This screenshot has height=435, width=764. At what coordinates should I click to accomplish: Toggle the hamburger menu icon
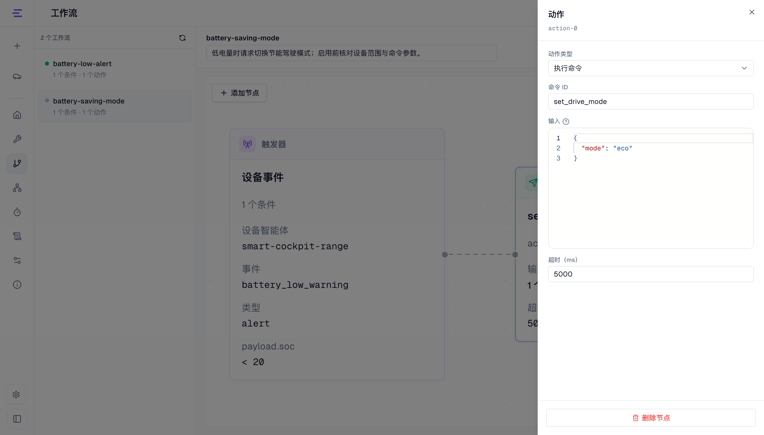(17, 13)
